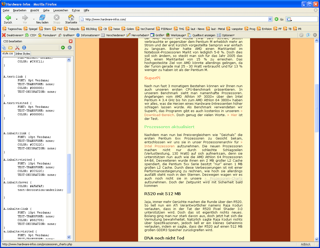
Task: Click Quelltext anzeigen in developer toolbar
Action: 201,35
